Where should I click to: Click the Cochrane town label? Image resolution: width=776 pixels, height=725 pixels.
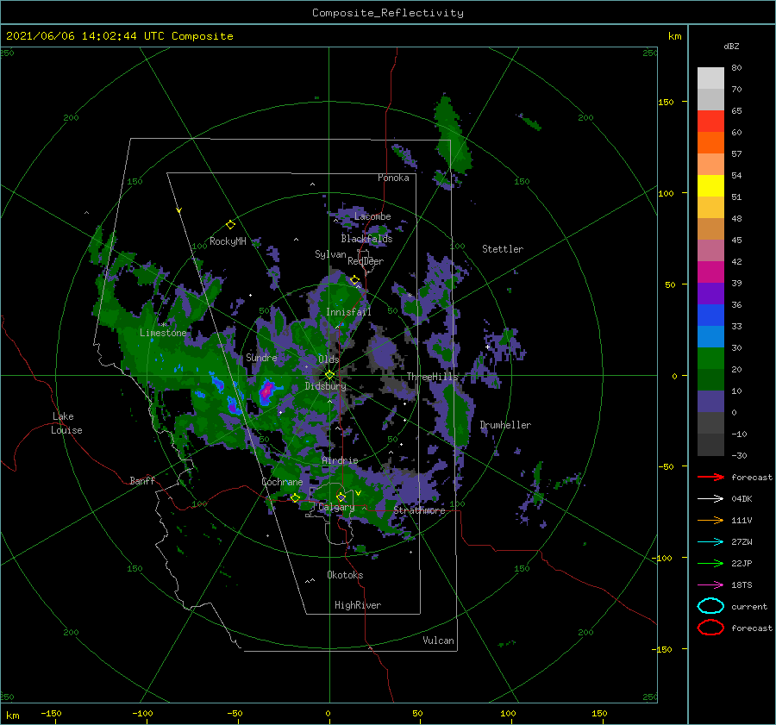tap(282, 482)
